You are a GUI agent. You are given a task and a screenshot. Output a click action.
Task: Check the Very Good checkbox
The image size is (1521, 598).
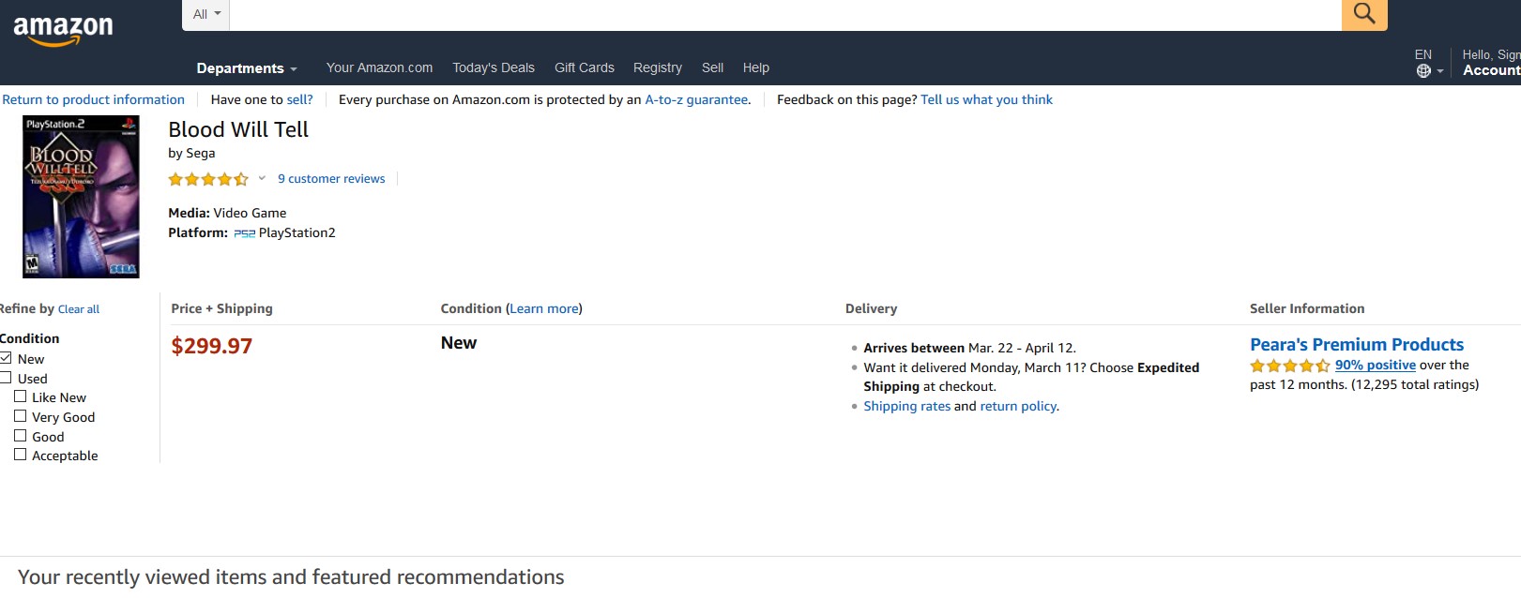click(x=20, y=416)
